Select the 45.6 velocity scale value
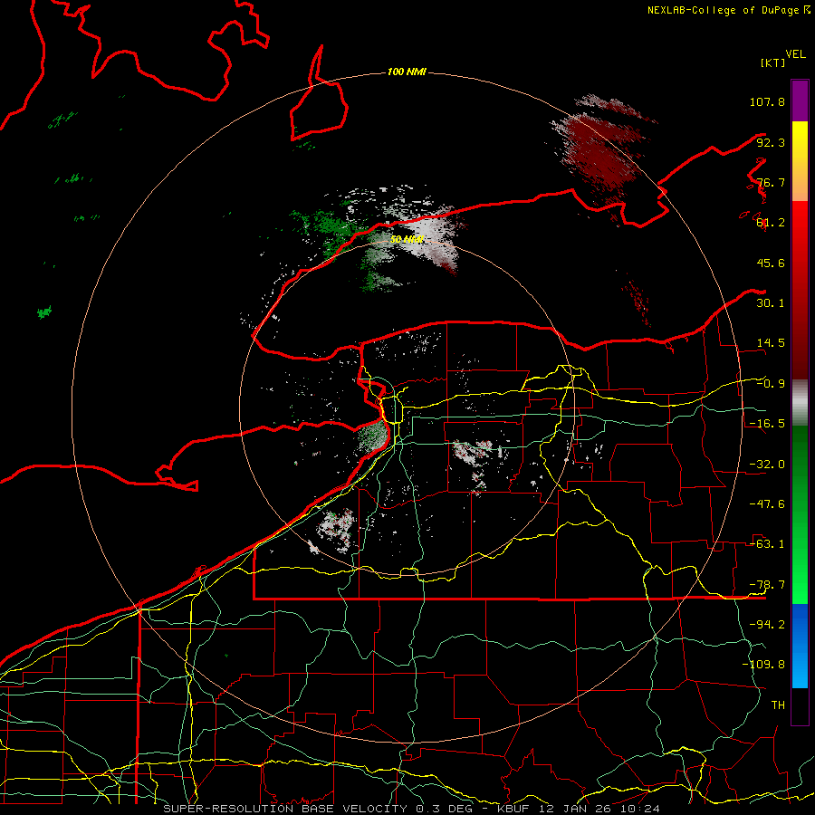Viewport: 815px width, 815px height. 771,263
